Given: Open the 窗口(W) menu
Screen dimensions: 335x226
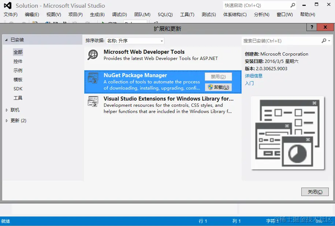Looking at the screenshot, I should [x=284, y=15].
